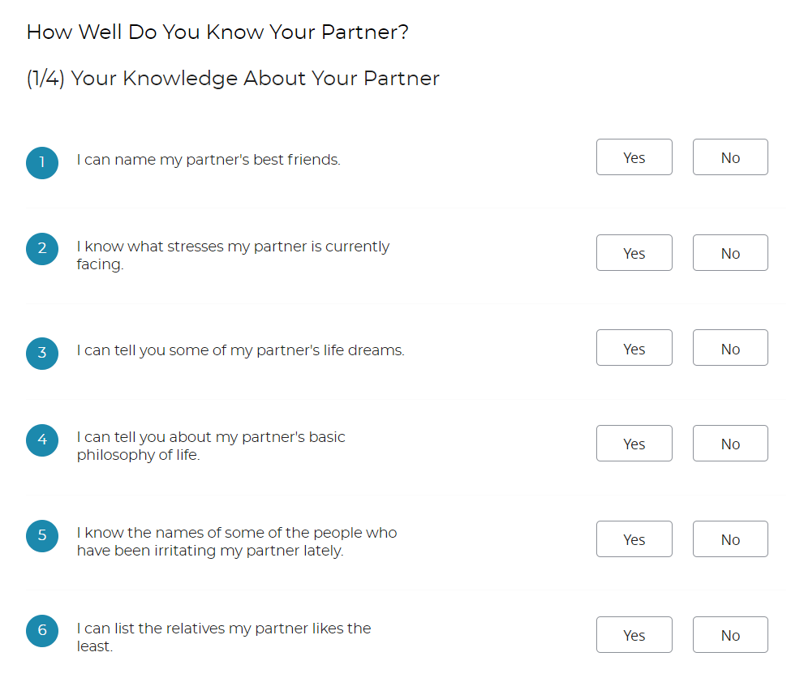
Task: Click the numbered circle for question 6
Action: point(42,631)
